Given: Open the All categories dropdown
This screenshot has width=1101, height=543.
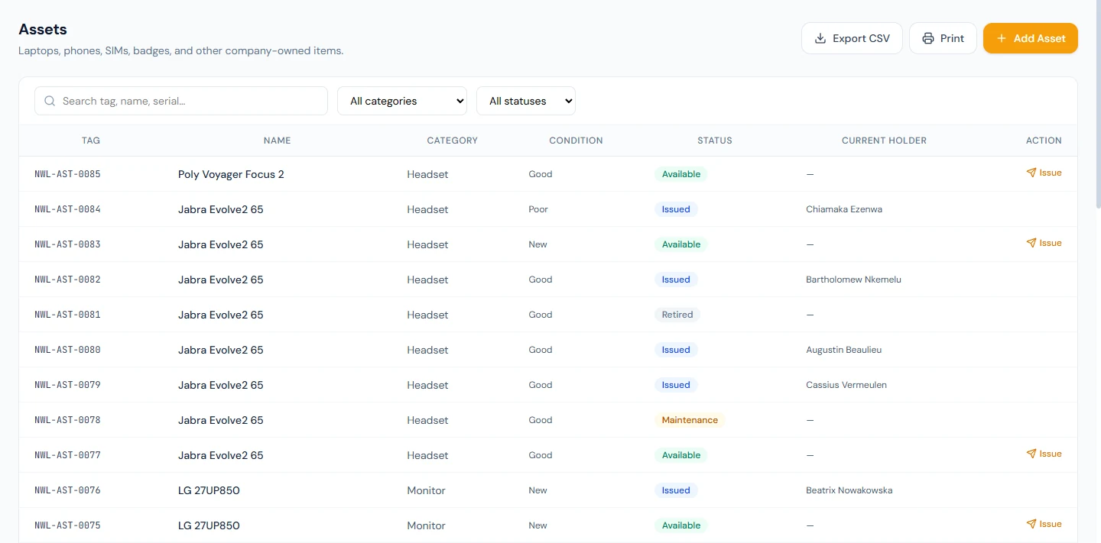Looking at the screenshot, I should (402, 101).
